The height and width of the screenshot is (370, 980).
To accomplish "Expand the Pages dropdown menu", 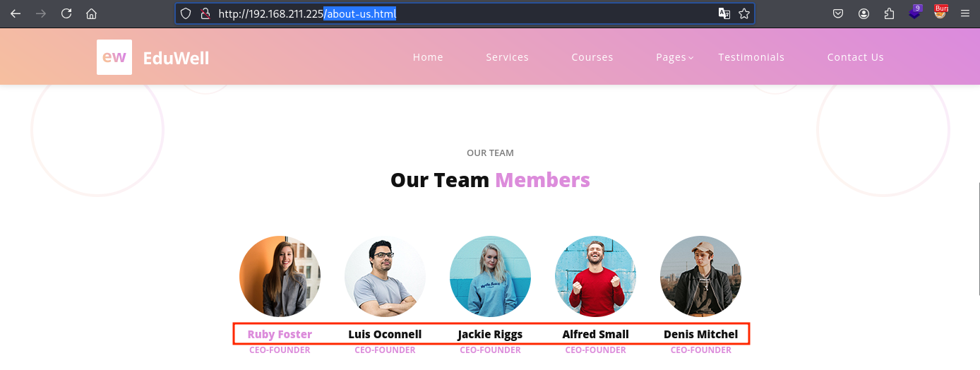I will (x=674, y=57).
